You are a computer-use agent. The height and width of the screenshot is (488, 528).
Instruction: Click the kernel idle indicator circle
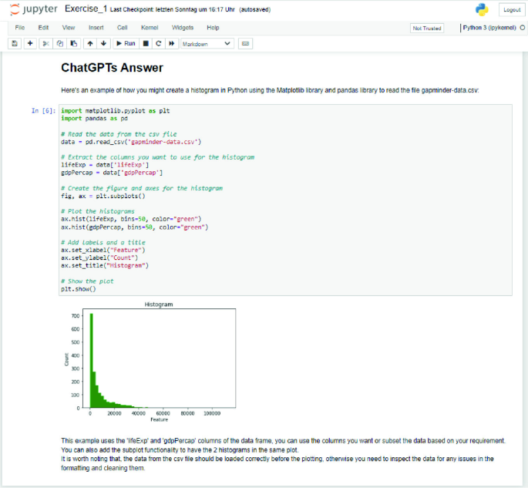point(523,28)
